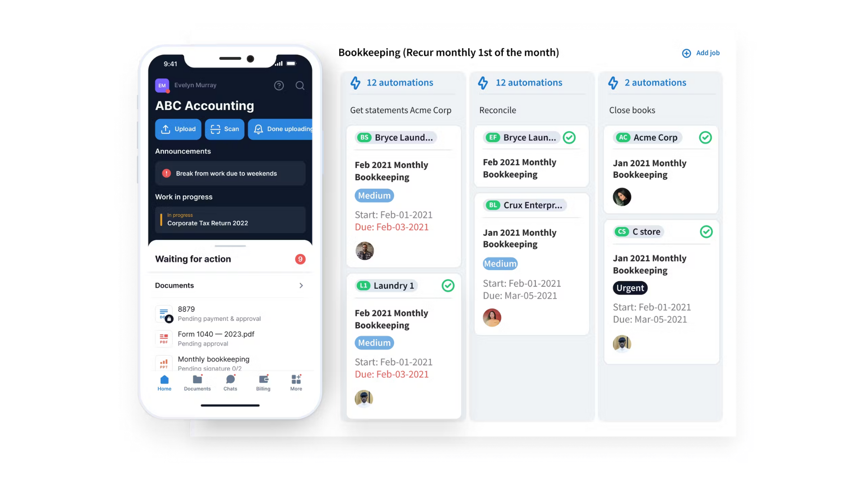
Task: Toggle the green checkmark on Acme Corp Close books card
Action: pos(706,137)
